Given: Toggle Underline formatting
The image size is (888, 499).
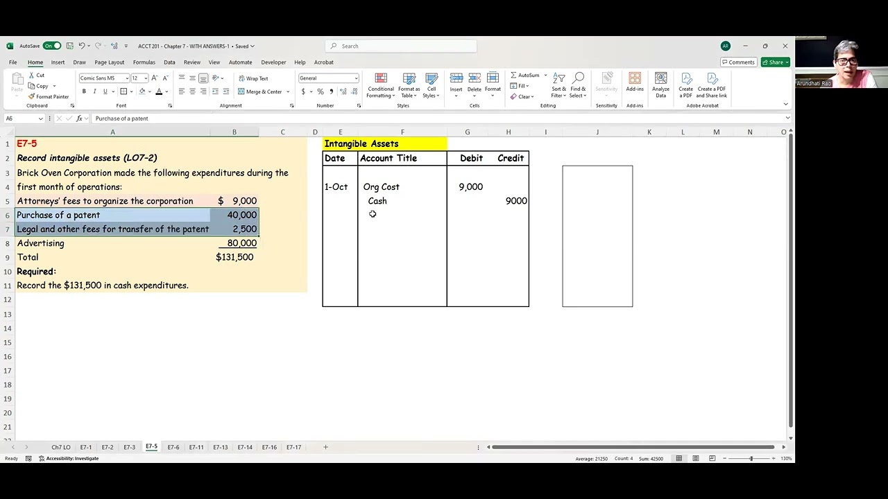Looking at the screenshot, I should (105, 91).
